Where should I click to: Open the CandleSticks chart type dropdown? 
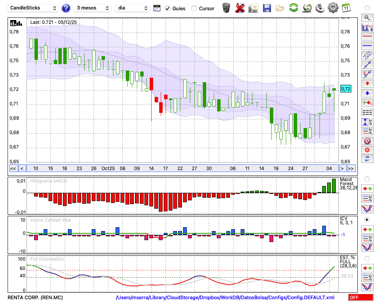click(33, 8)
